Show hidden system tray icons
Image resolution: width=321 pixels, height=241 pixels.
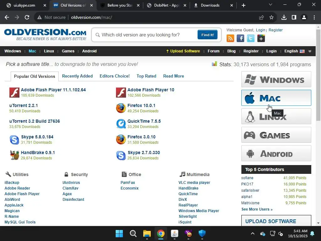[253, 233]
